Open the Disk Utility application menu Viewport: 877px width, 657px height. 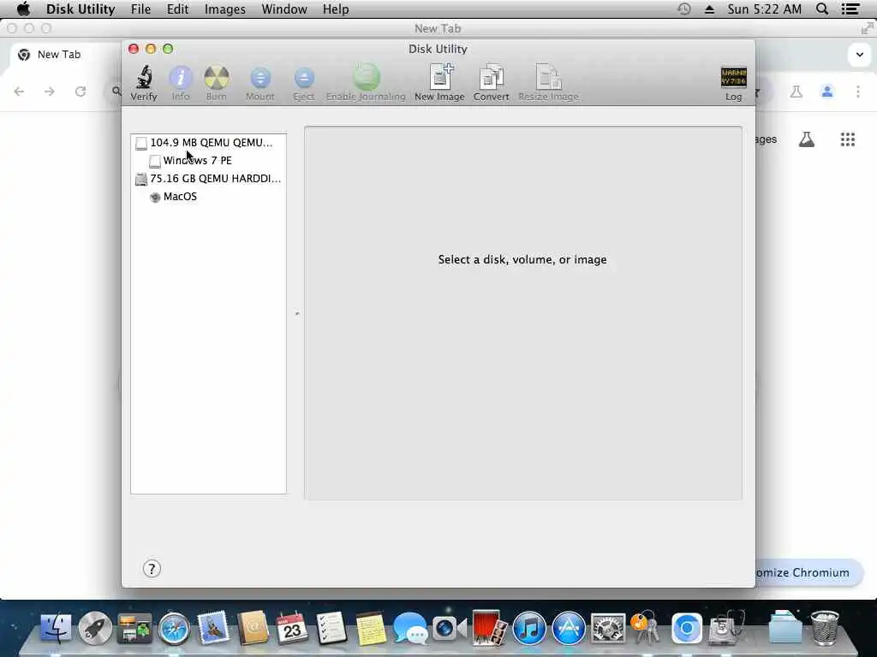click(81, 9)
